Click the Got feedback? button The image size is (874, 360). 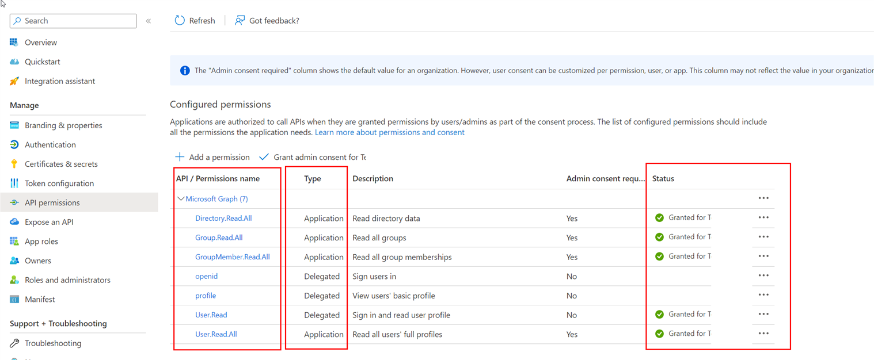[267, 21]
